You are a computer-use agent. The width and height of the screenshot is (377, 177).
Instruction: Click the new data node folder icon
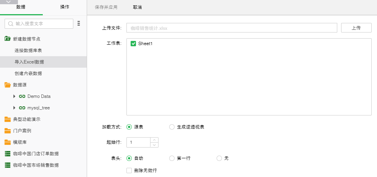(x=7, y=39)
